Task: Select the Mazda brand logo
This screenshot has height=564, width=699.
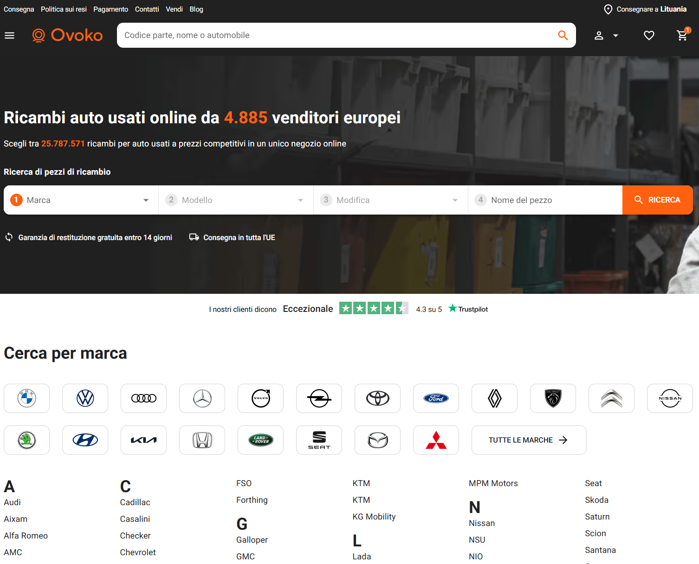Action: (x=378, y=440)
